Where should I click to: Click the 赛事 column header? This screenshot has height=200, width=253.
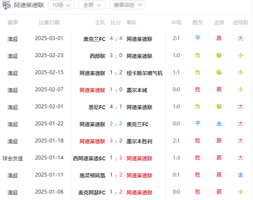tap(12, 23)
